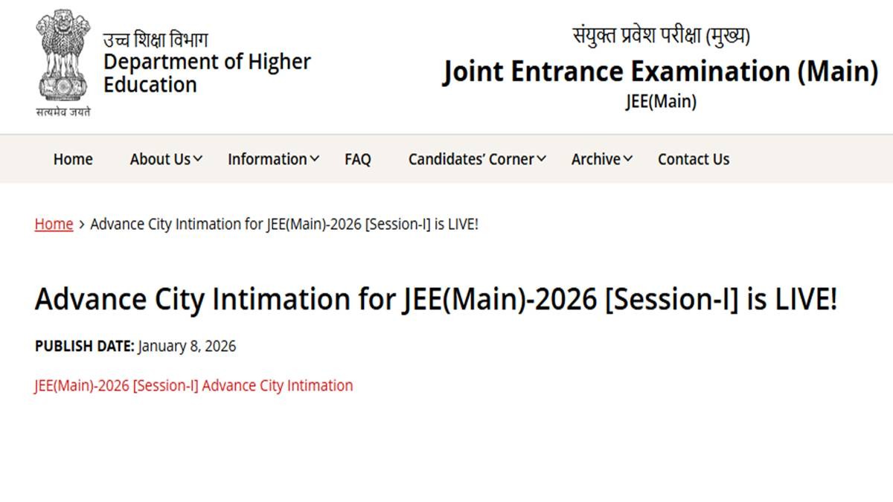Open the FAQ navigation item
Viewport: 893px width, 502px height.
(x=357, y=159)
